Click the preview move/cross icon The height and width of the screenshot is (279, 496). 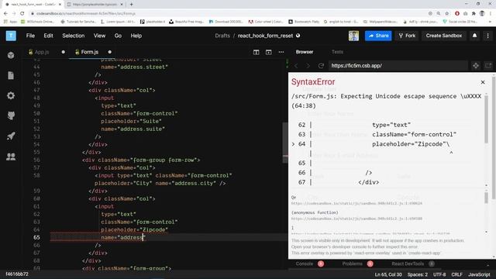point(476,66)
